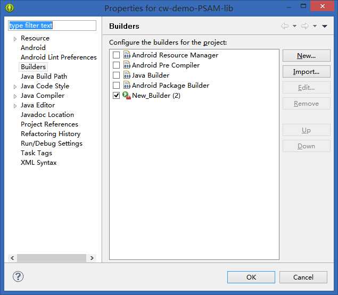Image resolution: width=338 pixels, height=295 pixels.
Task: Click the Edit... button
Action: pyautogui.click(x=306, y=87)
